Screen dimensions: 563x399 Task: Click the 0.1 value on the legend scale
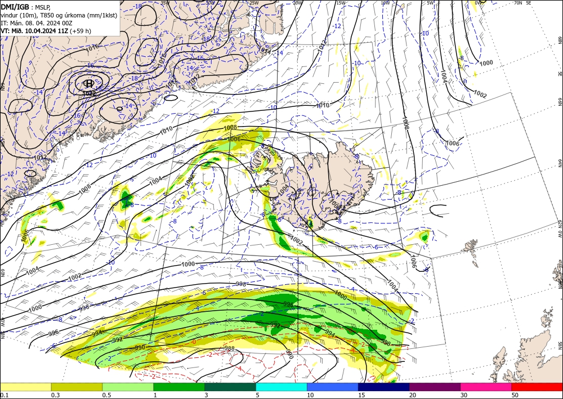tap(3, 395)
